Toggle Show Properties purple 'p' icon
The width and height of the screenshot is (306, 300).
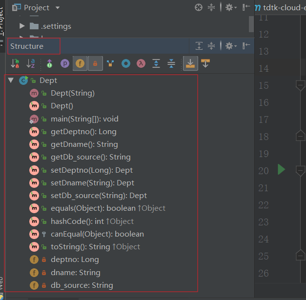click(65, 63)
